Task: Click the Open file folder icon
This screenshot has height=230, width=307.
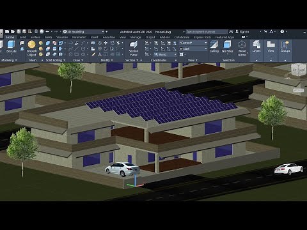Action: click(13, 32)
